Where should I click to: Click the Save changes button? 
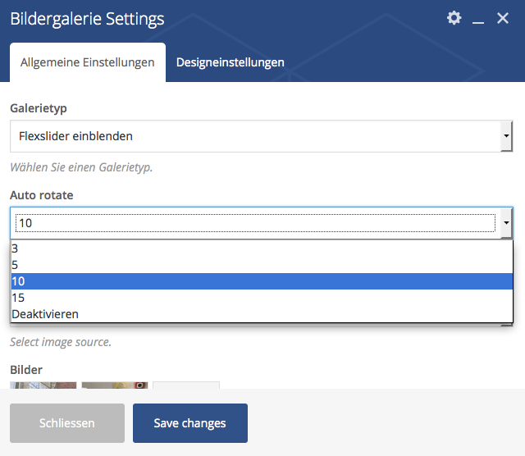(x=190, y=423)
